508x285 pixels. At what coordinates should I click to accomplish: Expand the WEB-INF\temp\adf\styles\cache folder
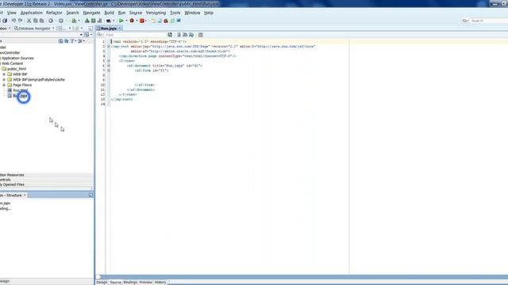[x=4, y=79]
